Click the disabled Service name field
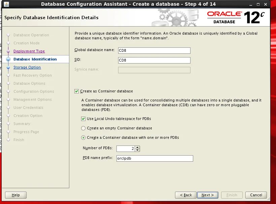Screen dimensions: 276x204 tap(154, 70)
